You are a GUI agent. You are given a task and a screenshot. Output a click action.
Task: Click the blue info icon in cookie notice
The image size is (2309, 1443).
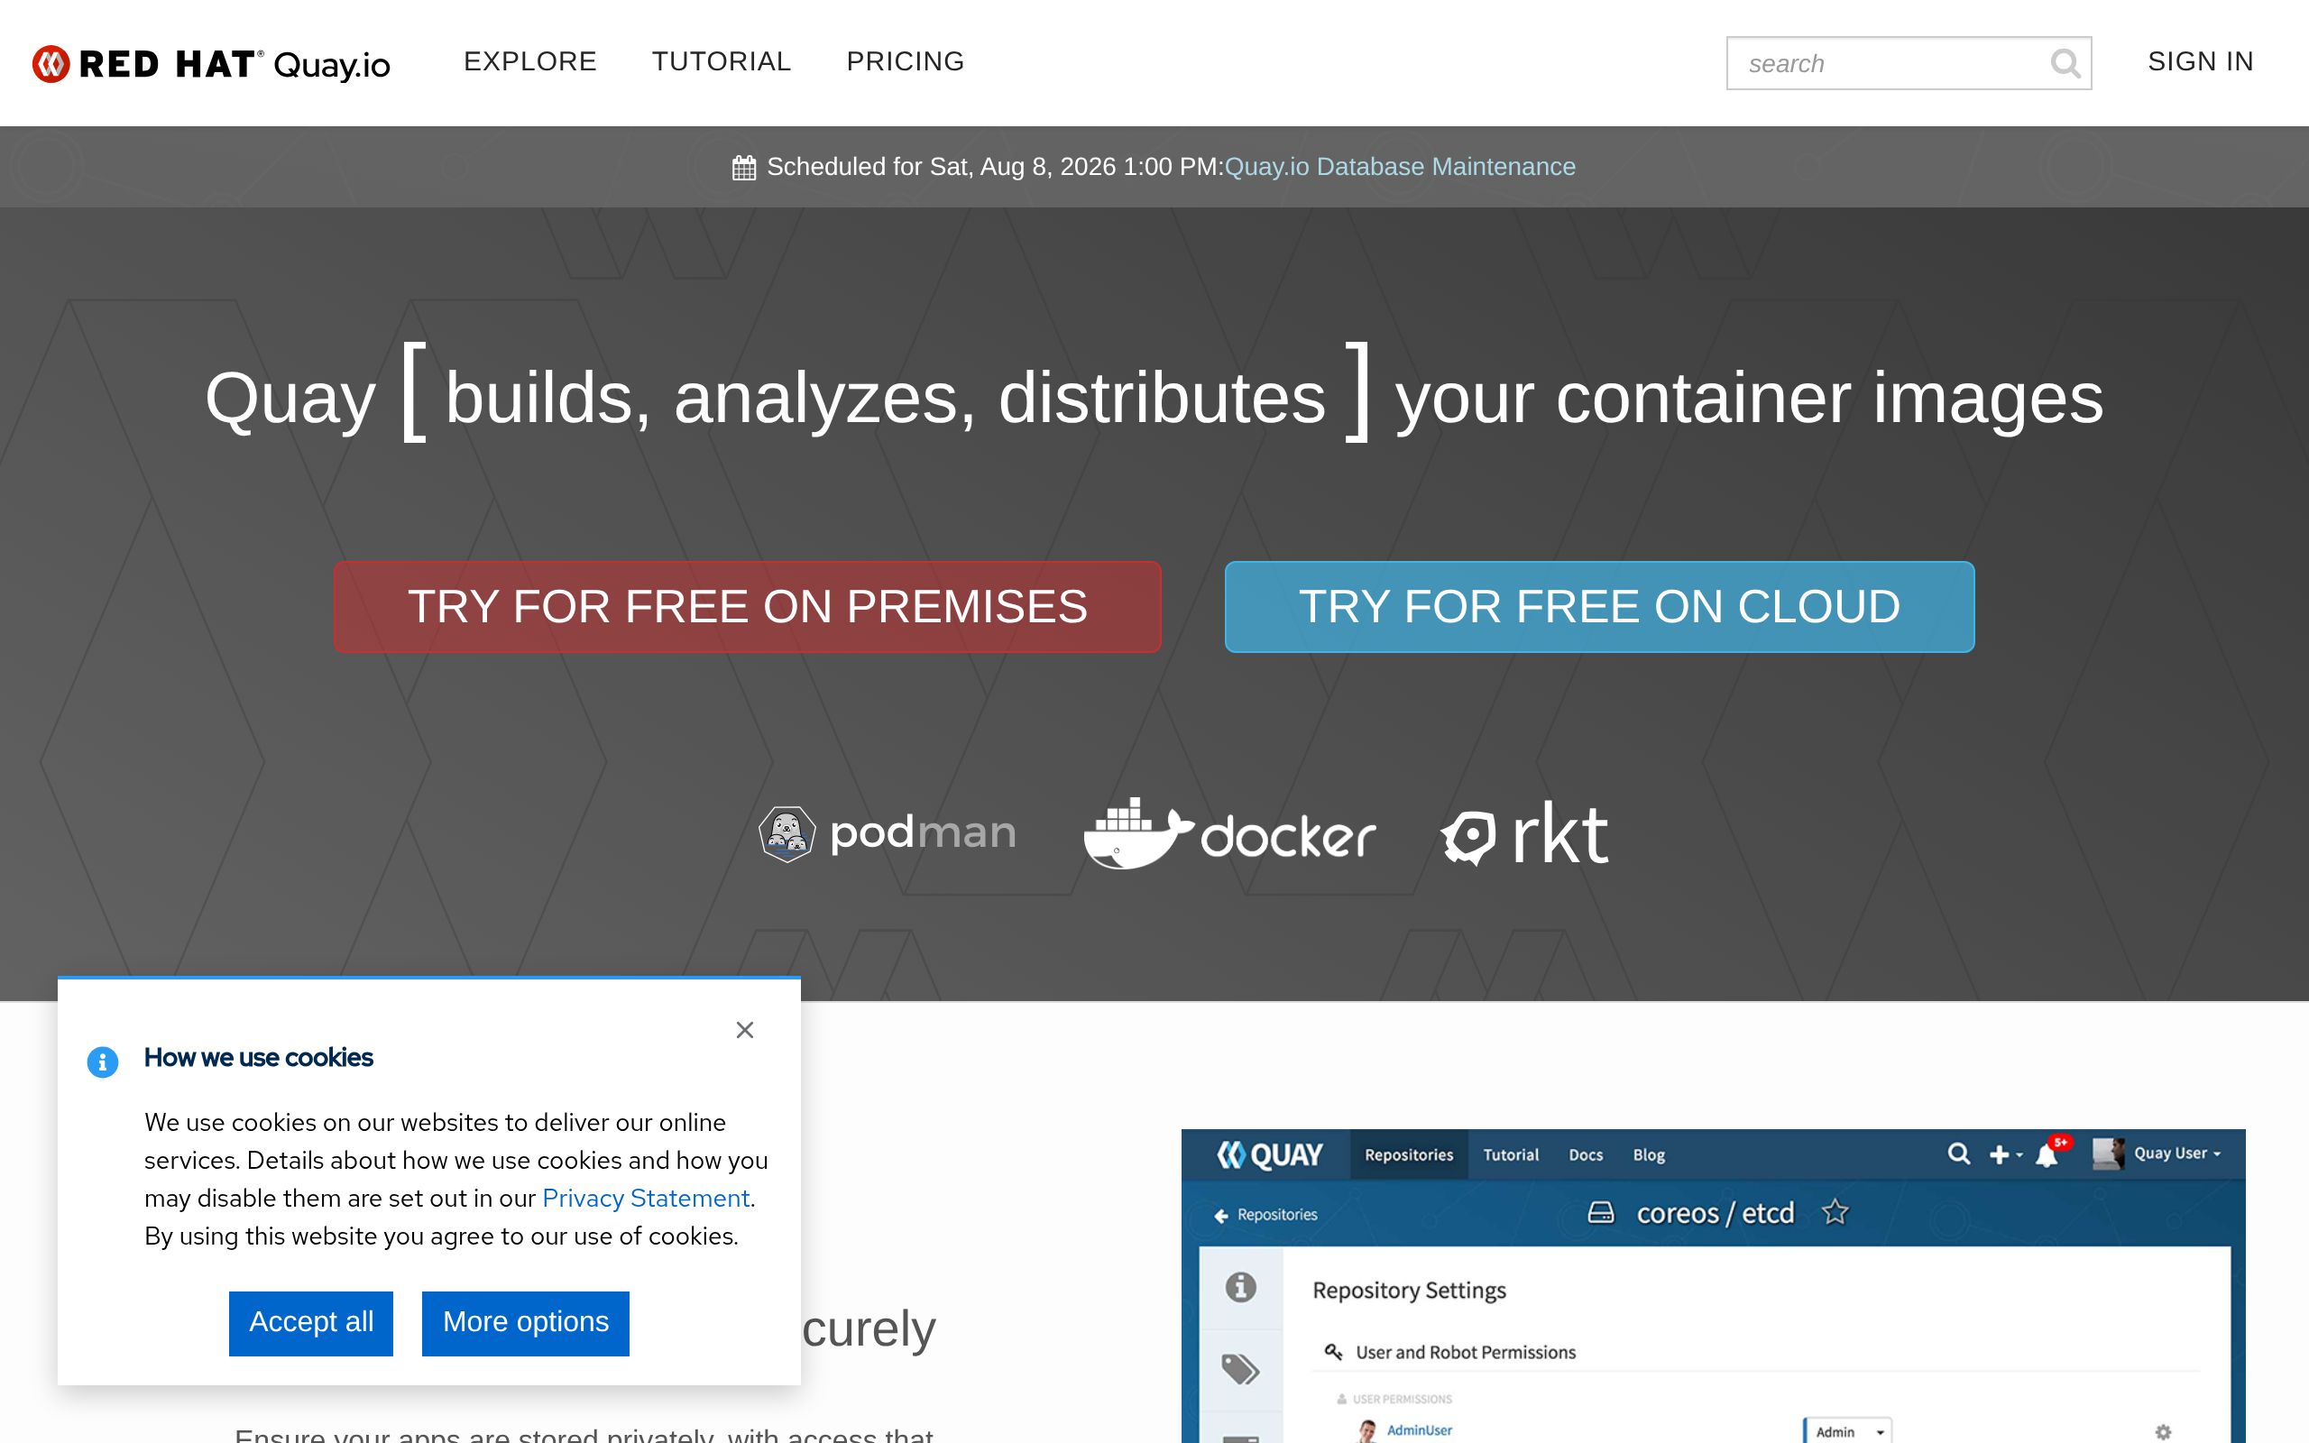[x=103, y=1062]
